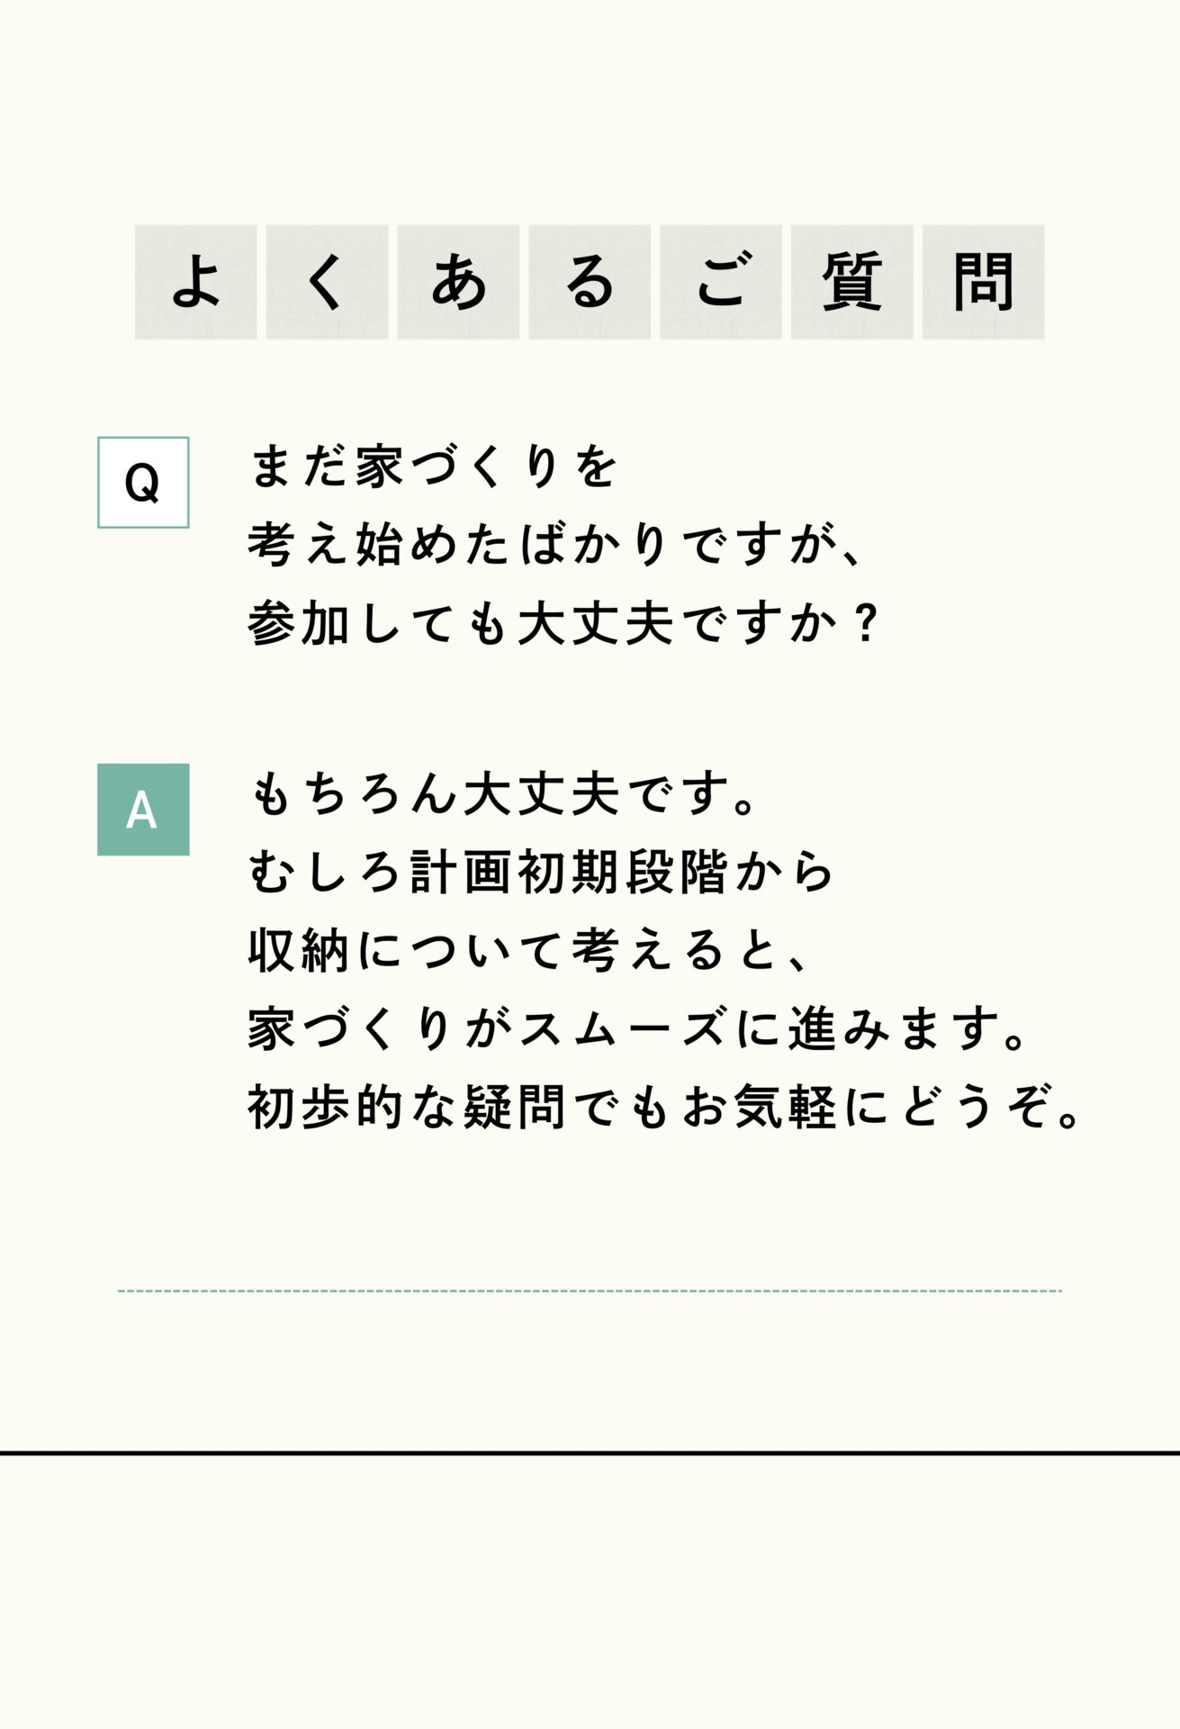Select the 質 kanji title tile
Viewport: 1180px width, 1729px height.
(x=851, y=282)
